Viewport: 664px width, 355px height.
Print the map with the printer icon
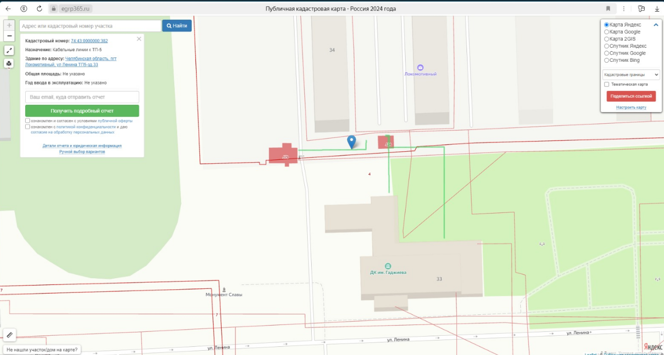[x=9, y=64]
